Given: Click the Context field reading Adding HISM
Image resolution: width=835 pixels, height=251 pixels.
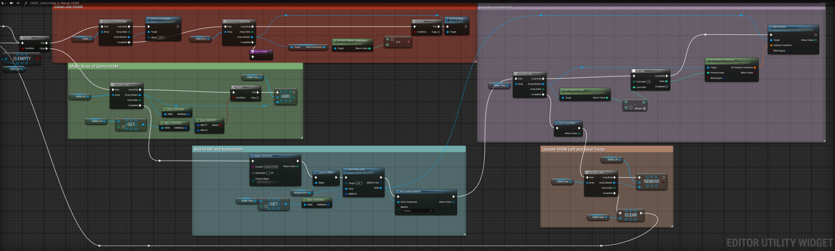Looking at the screenshot, I should (271, 167).
